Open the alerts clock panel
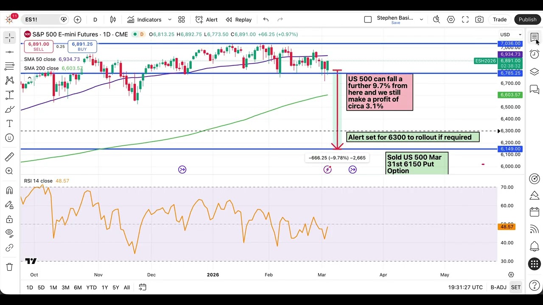The height and width of the screenshot is (305, 543). [x=535, y=54]
